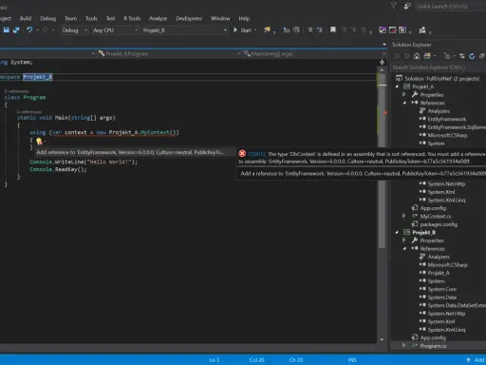Click the red error icon in tooltip
The width and height of the screenshot is (486, 365).
coord(242,153)
